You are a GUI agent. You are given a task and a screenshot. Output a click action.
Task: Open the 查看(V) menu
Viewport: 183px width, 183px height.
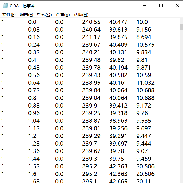63,15
